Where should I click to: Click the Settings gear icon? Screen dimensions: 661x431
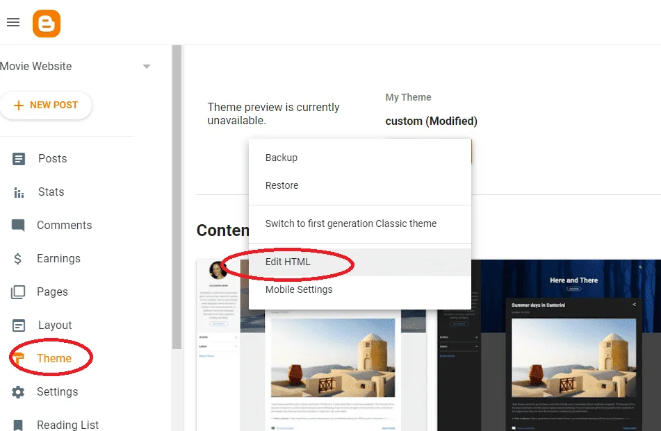point(18,392)
